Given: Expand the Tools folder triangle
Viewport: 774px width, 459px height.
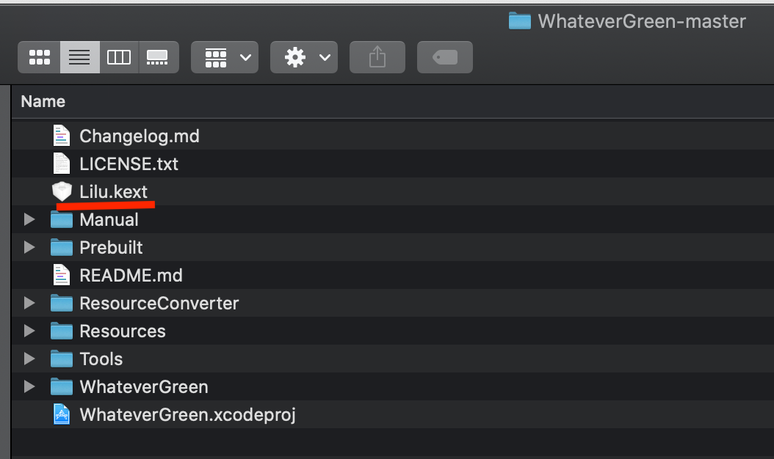Looking at the screenshot, I should click(29, 359).
